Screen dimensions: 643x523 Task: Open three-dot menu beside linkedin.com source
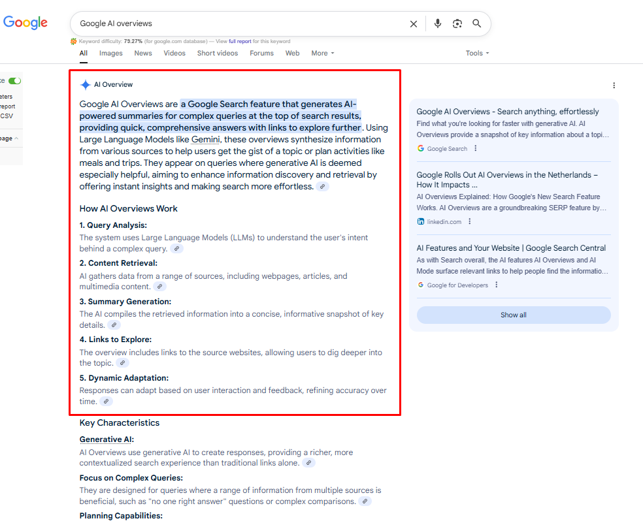[470, 221]
